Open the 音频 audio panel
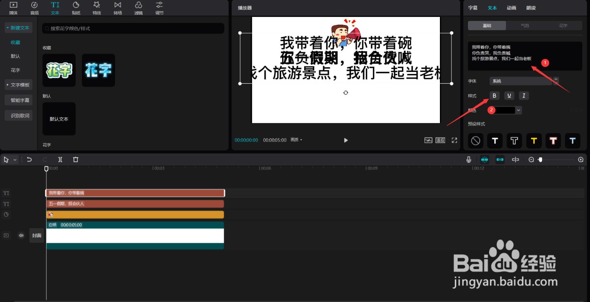 click(x=34, y=8)
